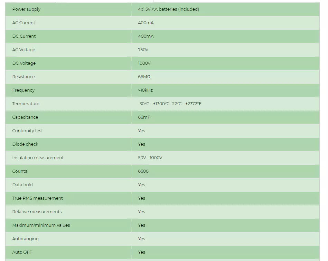The height and width of the screenshot is (261, 328).
Task: Select the Resistance 66MΩ value
Action: (x=144, y=76)
